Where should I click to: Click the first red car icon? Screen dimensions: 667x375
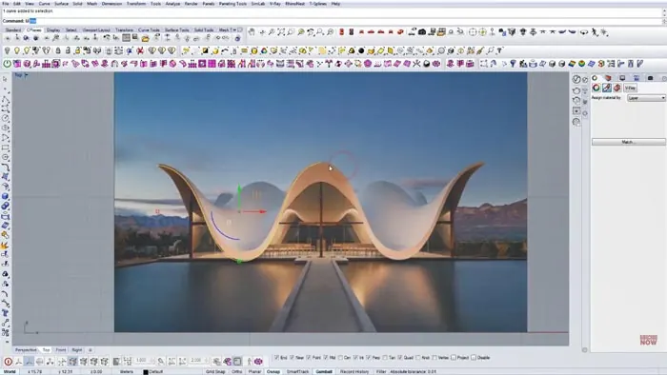361,31
